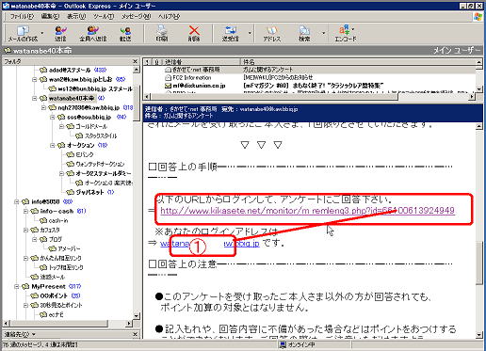Click the エンコード (Encoding) toolbar icon
Image resolution: width=486 pixels, height=351 pixels.
(344, 30)
